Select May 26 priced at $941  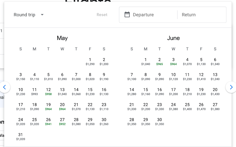[48, 121]
